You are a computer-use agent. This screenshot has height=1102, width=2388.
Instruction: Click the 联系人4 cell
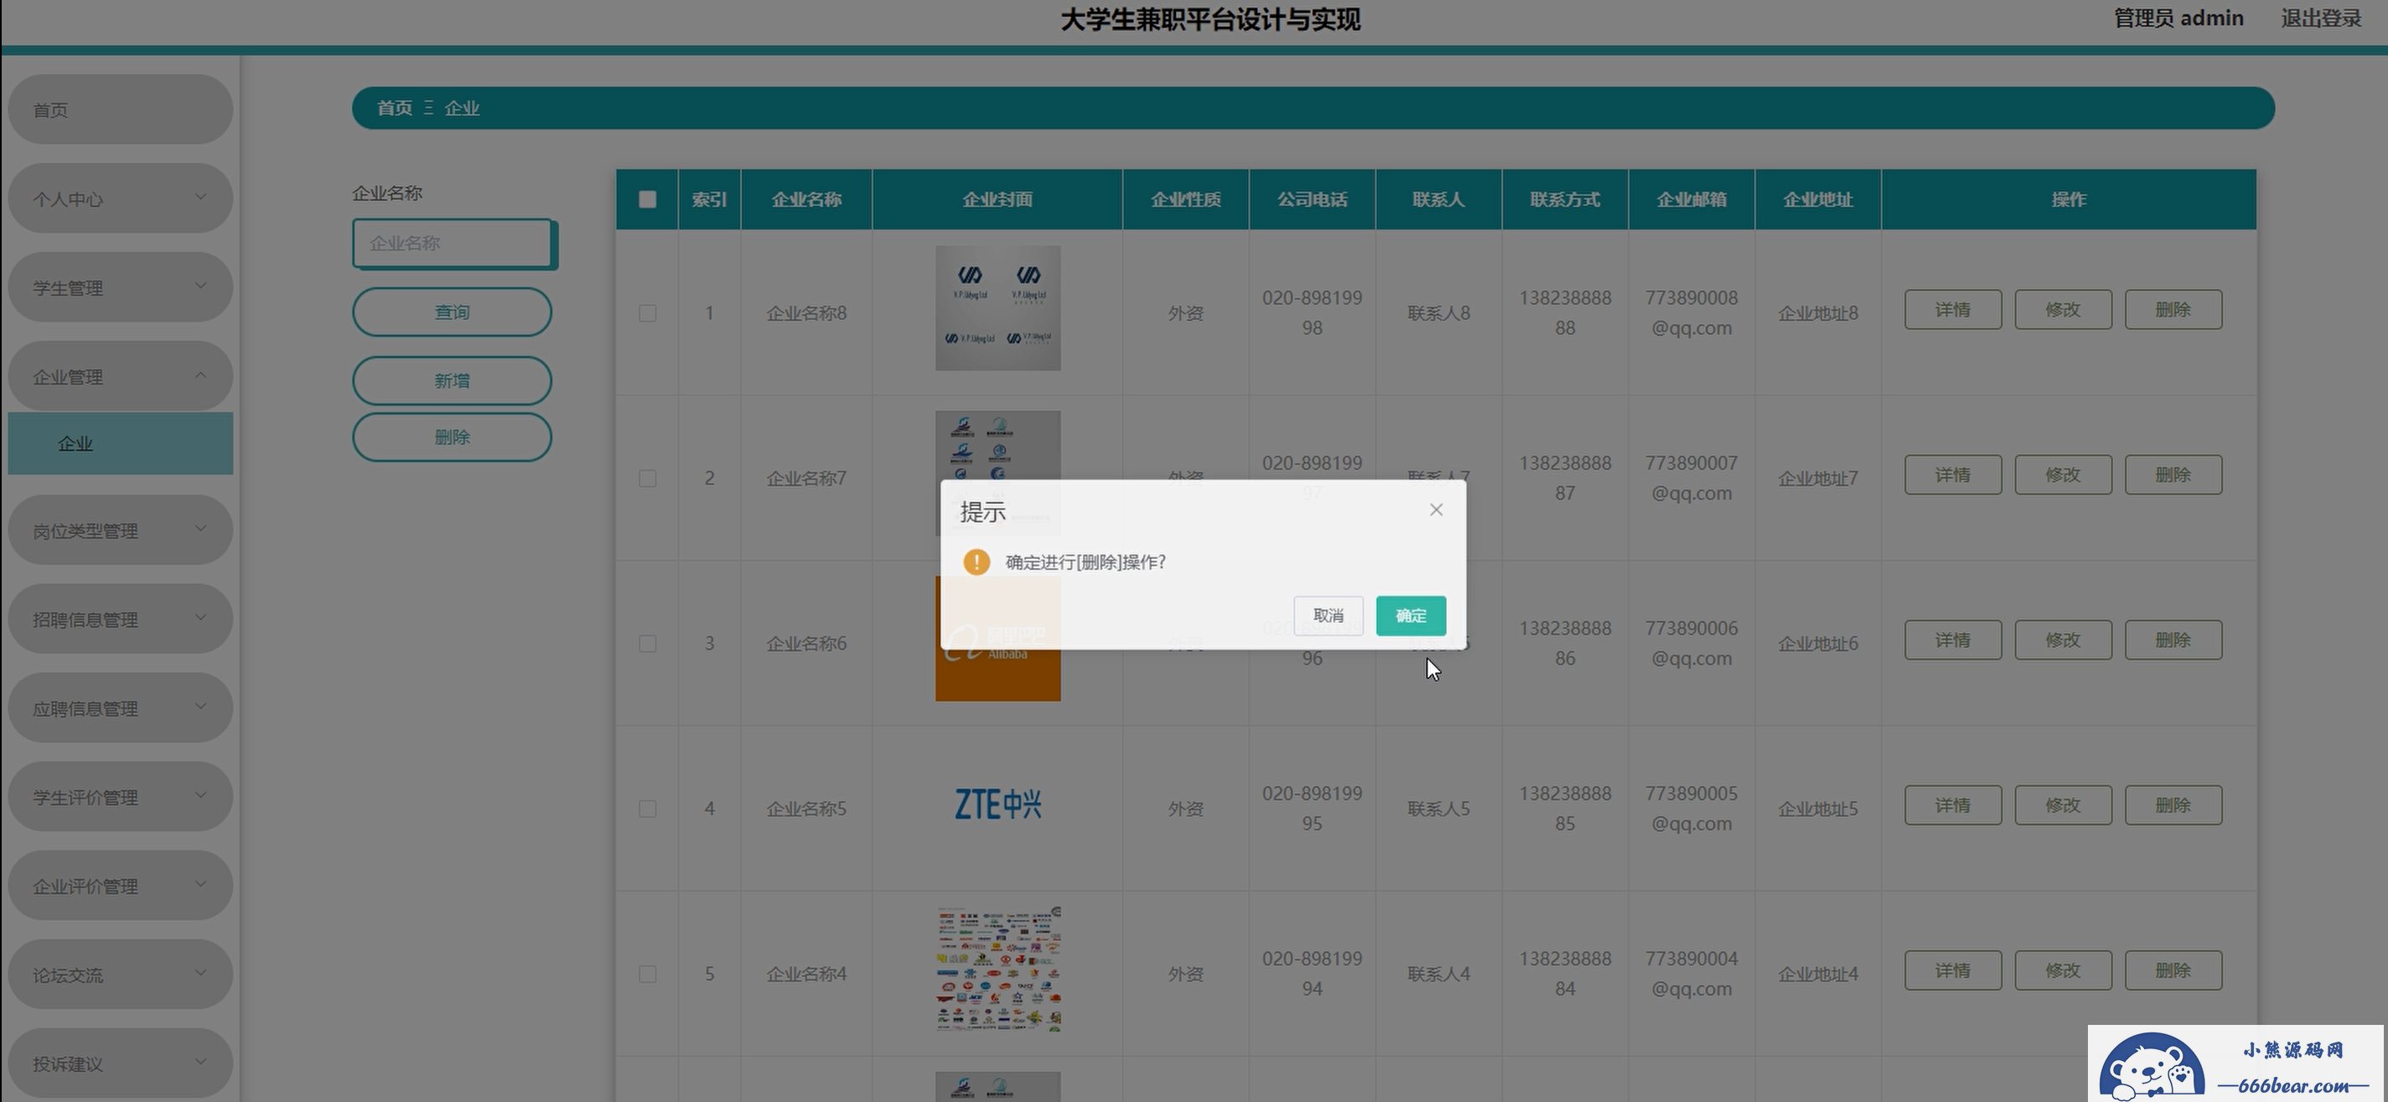coord(1437,974)
